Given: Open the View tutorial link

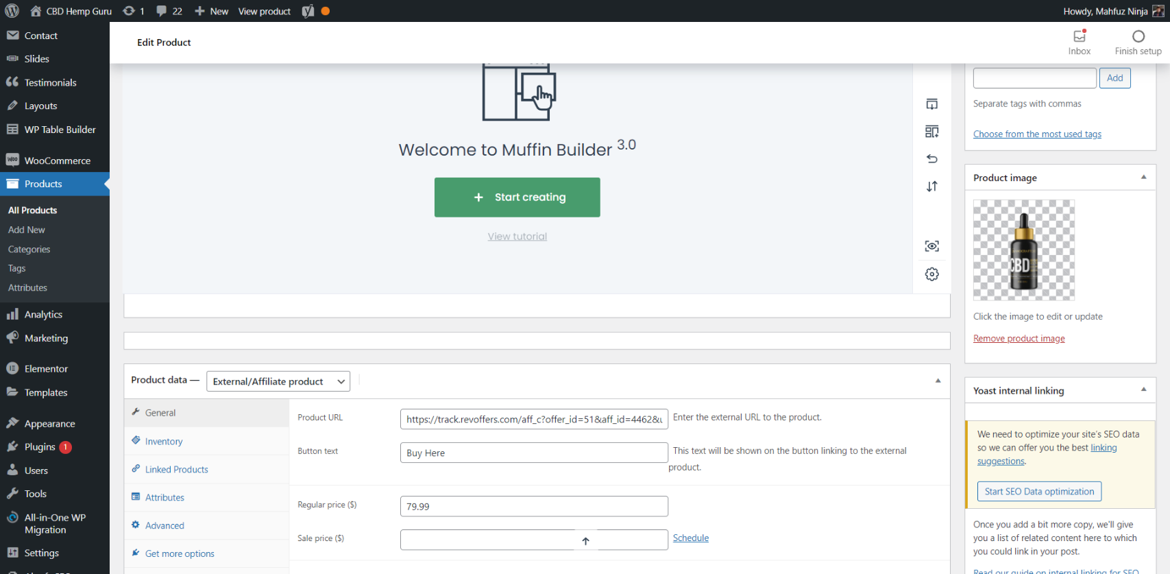Looking at the screenshot, I should (517, 237).
